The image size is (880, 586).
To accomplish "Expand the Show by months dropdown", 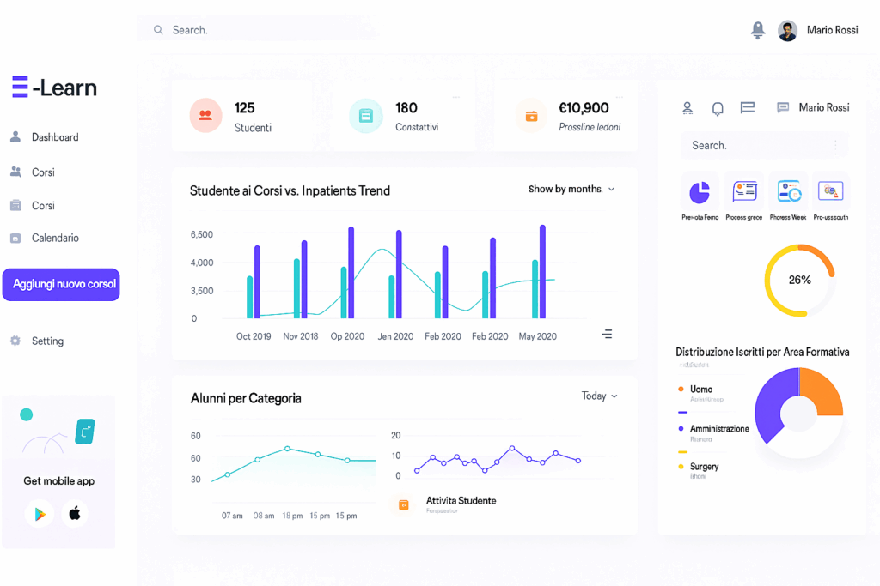I will pos(571,189).
